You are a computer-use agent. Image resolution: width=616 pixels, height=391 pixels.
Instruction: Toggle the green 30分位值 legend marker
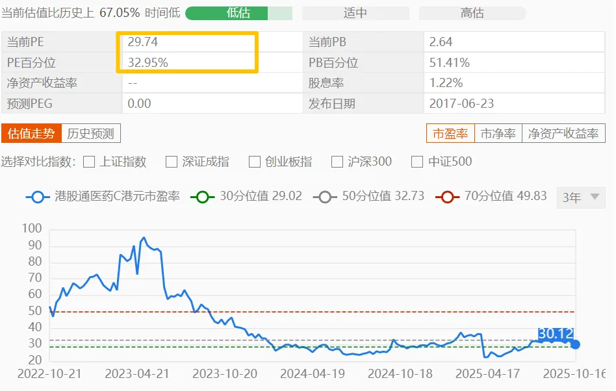coord(205,197)
